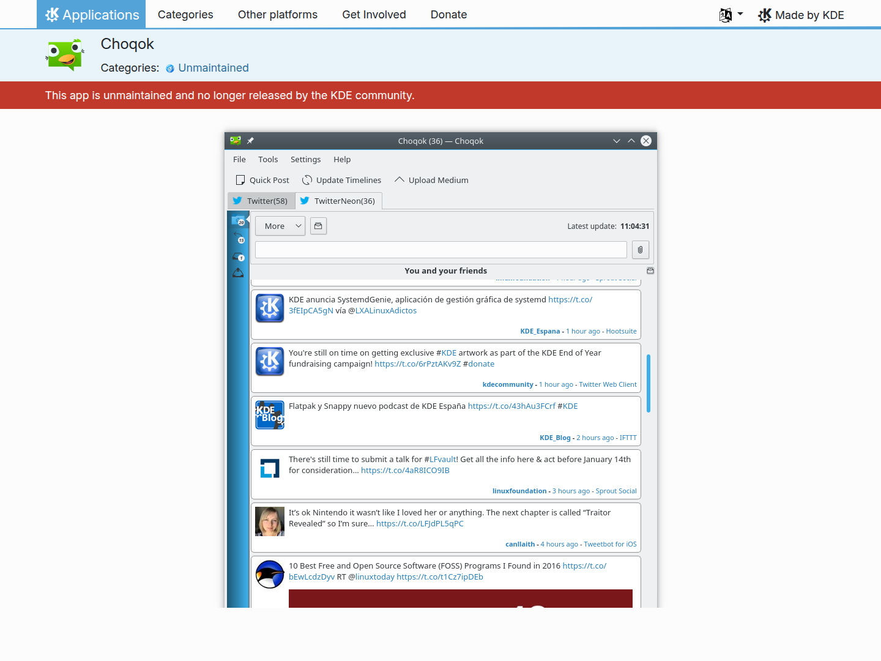Click the IFTTT client link
The width and height of the screenshot is (881, 661).
point(628,438)
